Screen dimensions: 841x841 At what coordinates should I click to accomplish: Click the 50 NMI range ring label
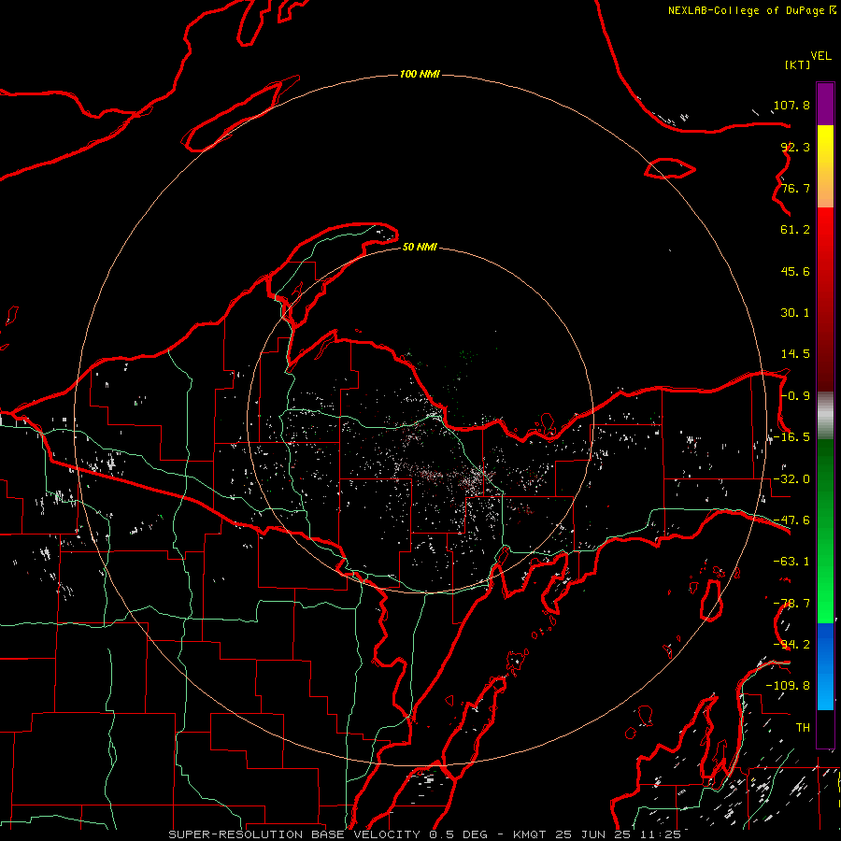pos(420,247)
